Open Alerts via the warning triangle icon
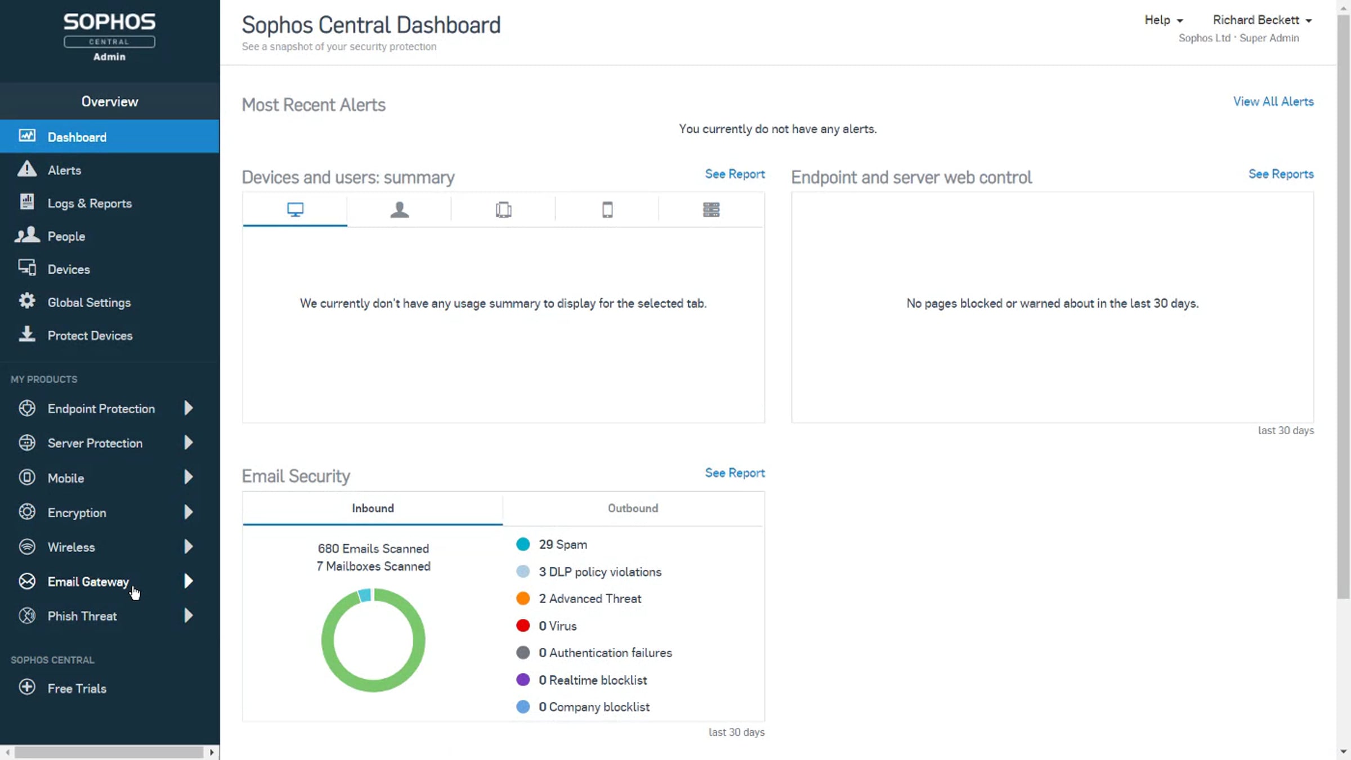Screen dimensions: 1351x760 coord(27,169)
